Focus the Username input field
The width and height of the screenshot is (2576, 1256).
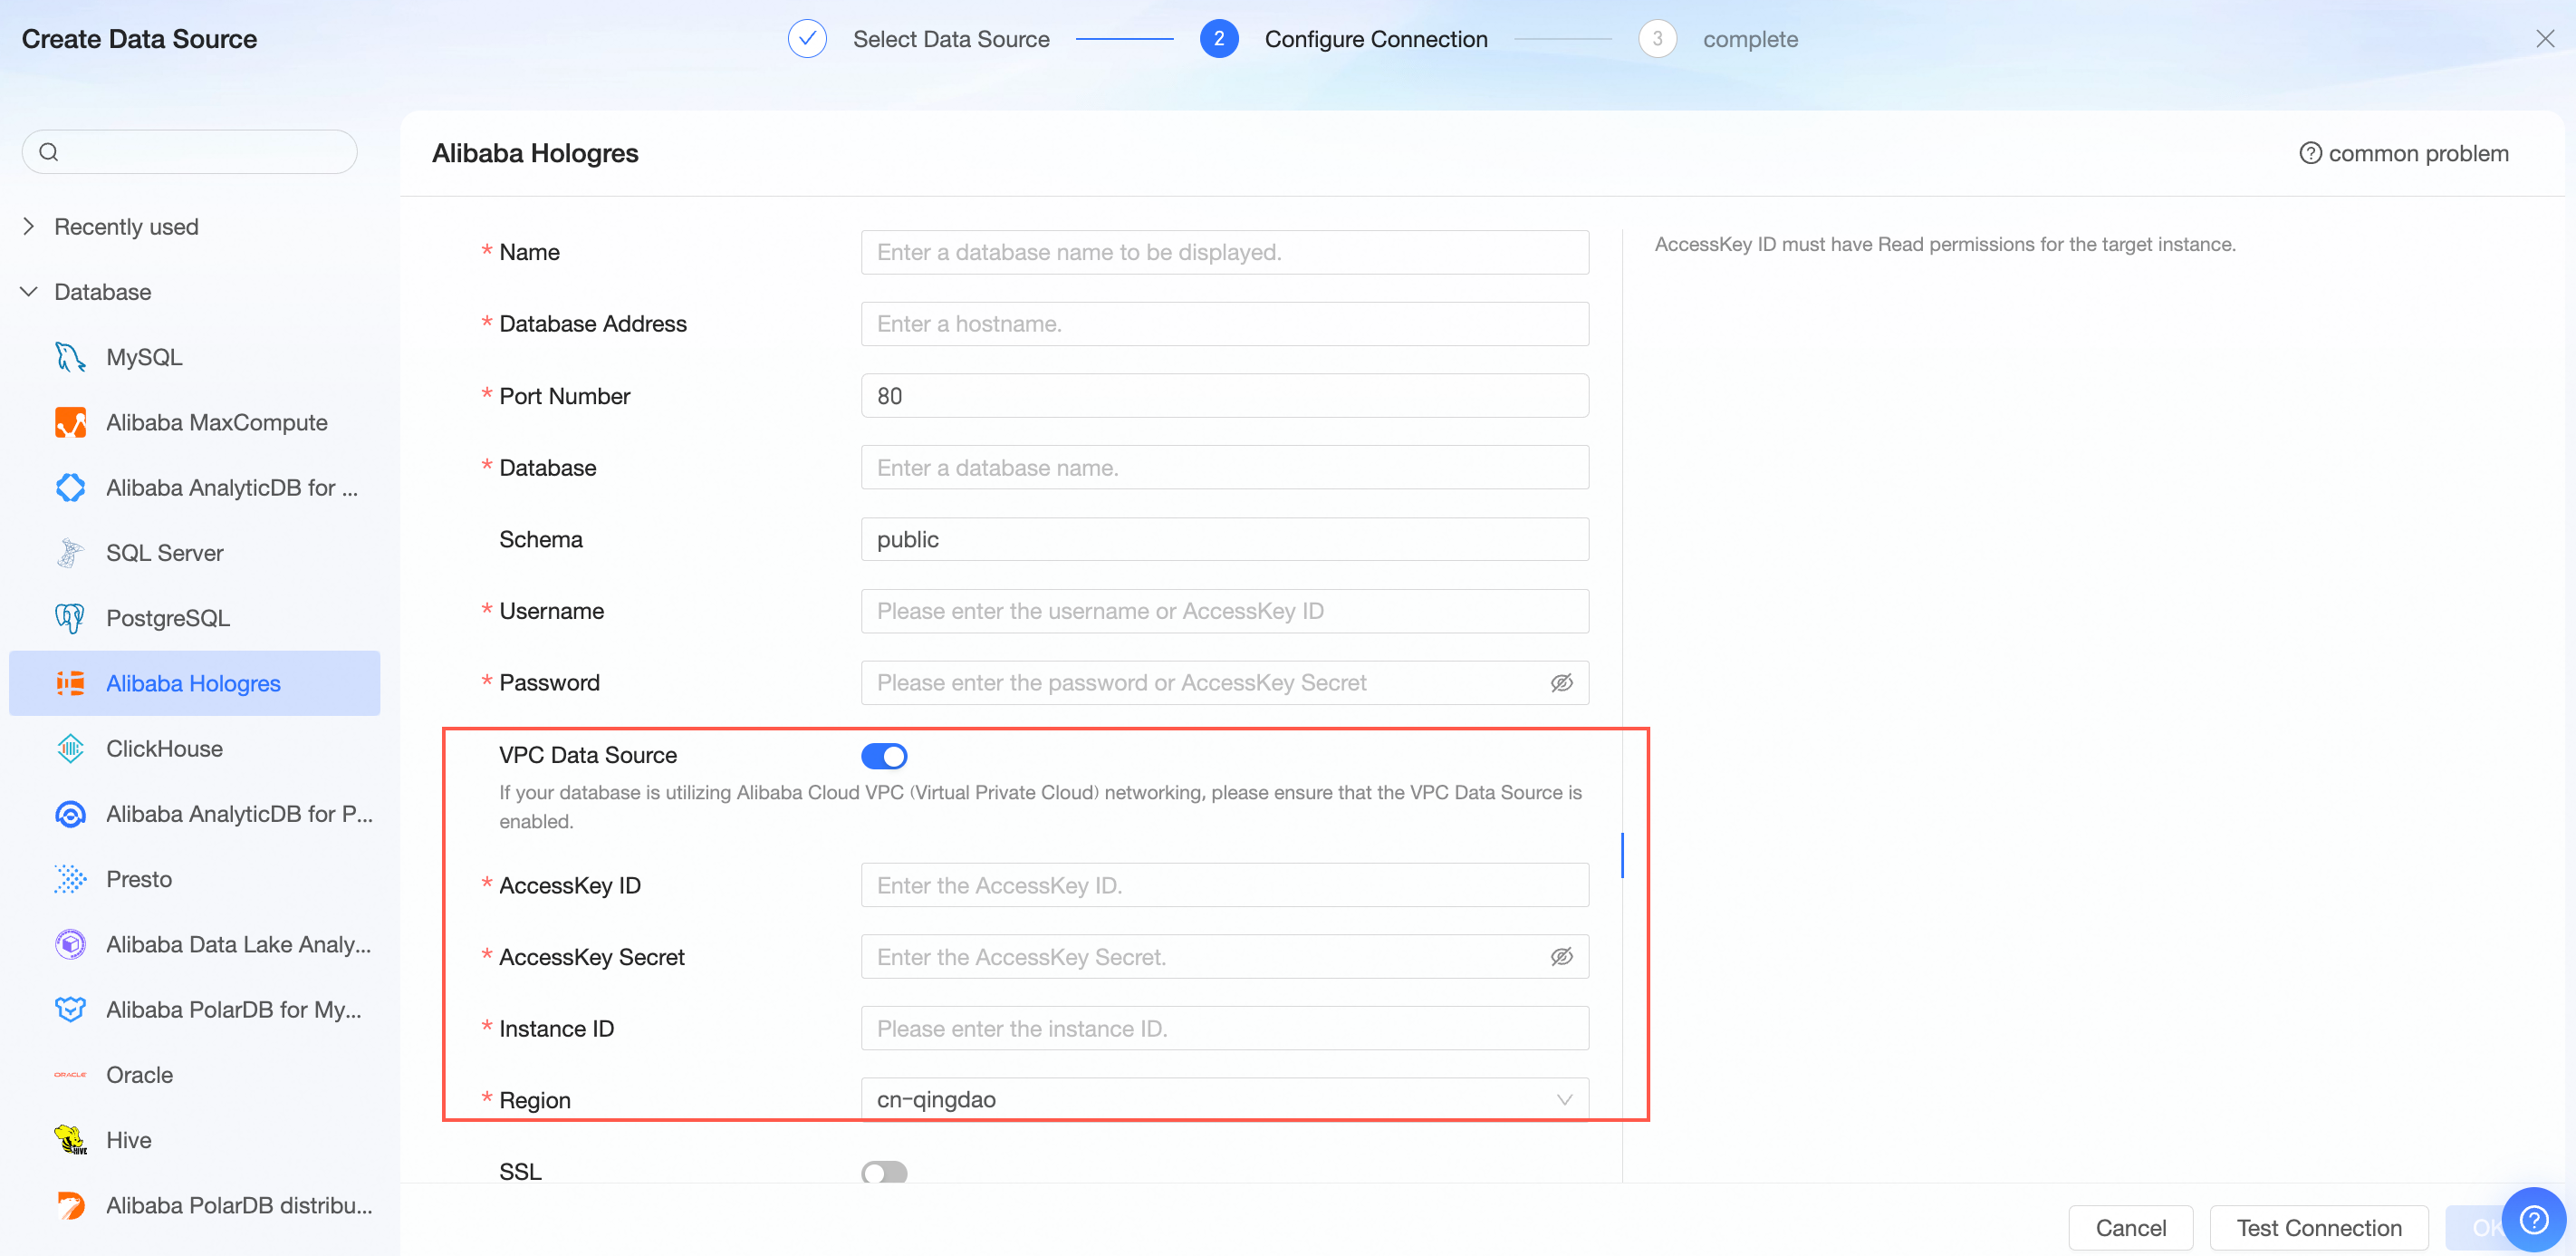point(1224,612)
